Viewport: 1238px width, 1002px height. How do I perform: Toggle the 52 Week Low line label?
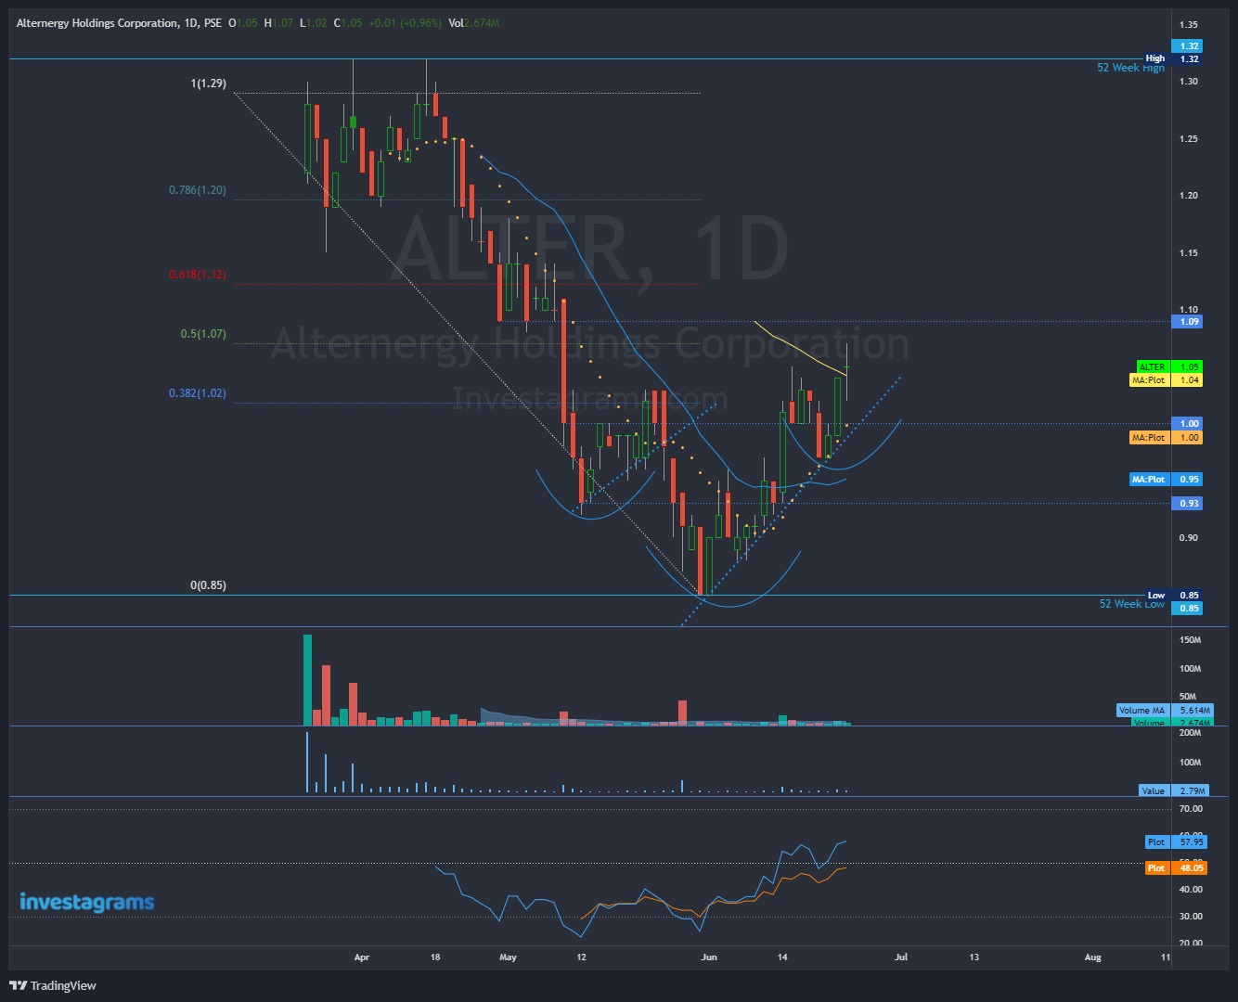[x=1132, y=603]
